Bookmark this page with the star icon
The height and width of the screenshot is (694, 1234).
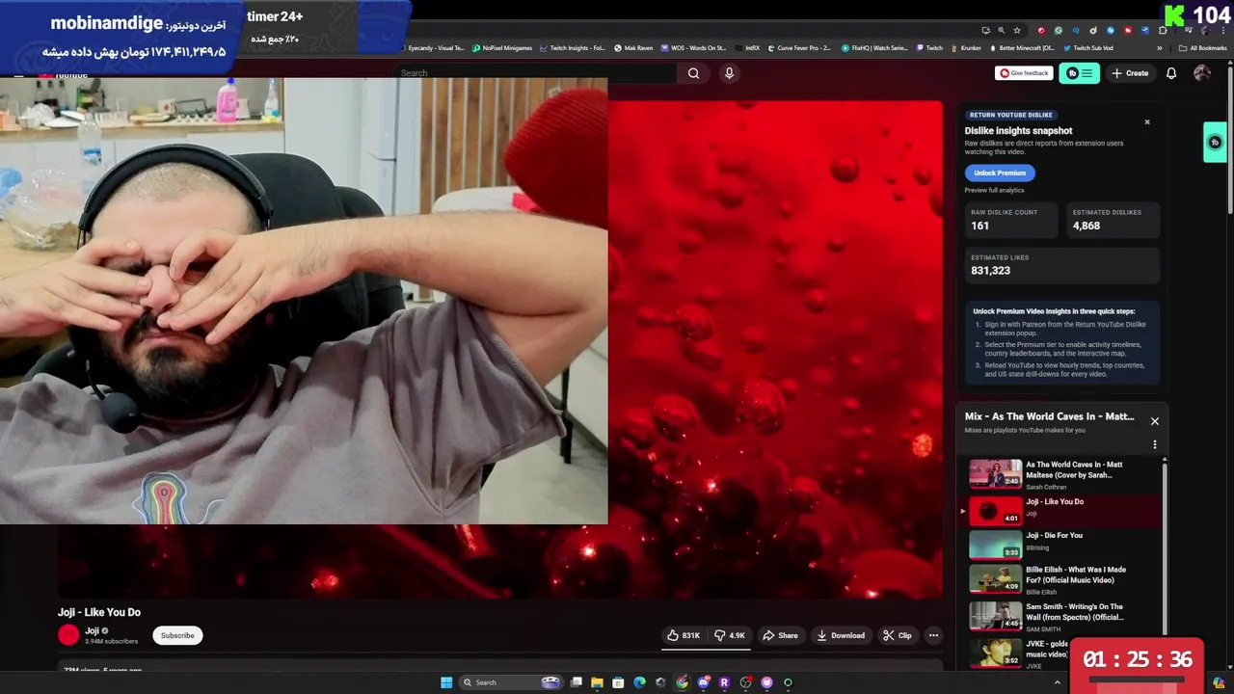pos(1016,31)
